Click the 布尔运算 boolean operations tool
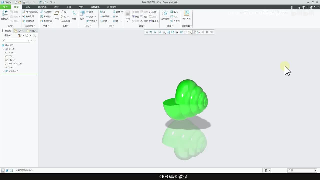The height and width of the screenshot is (180, 320). pyautogui.click(x=46, y=12)
